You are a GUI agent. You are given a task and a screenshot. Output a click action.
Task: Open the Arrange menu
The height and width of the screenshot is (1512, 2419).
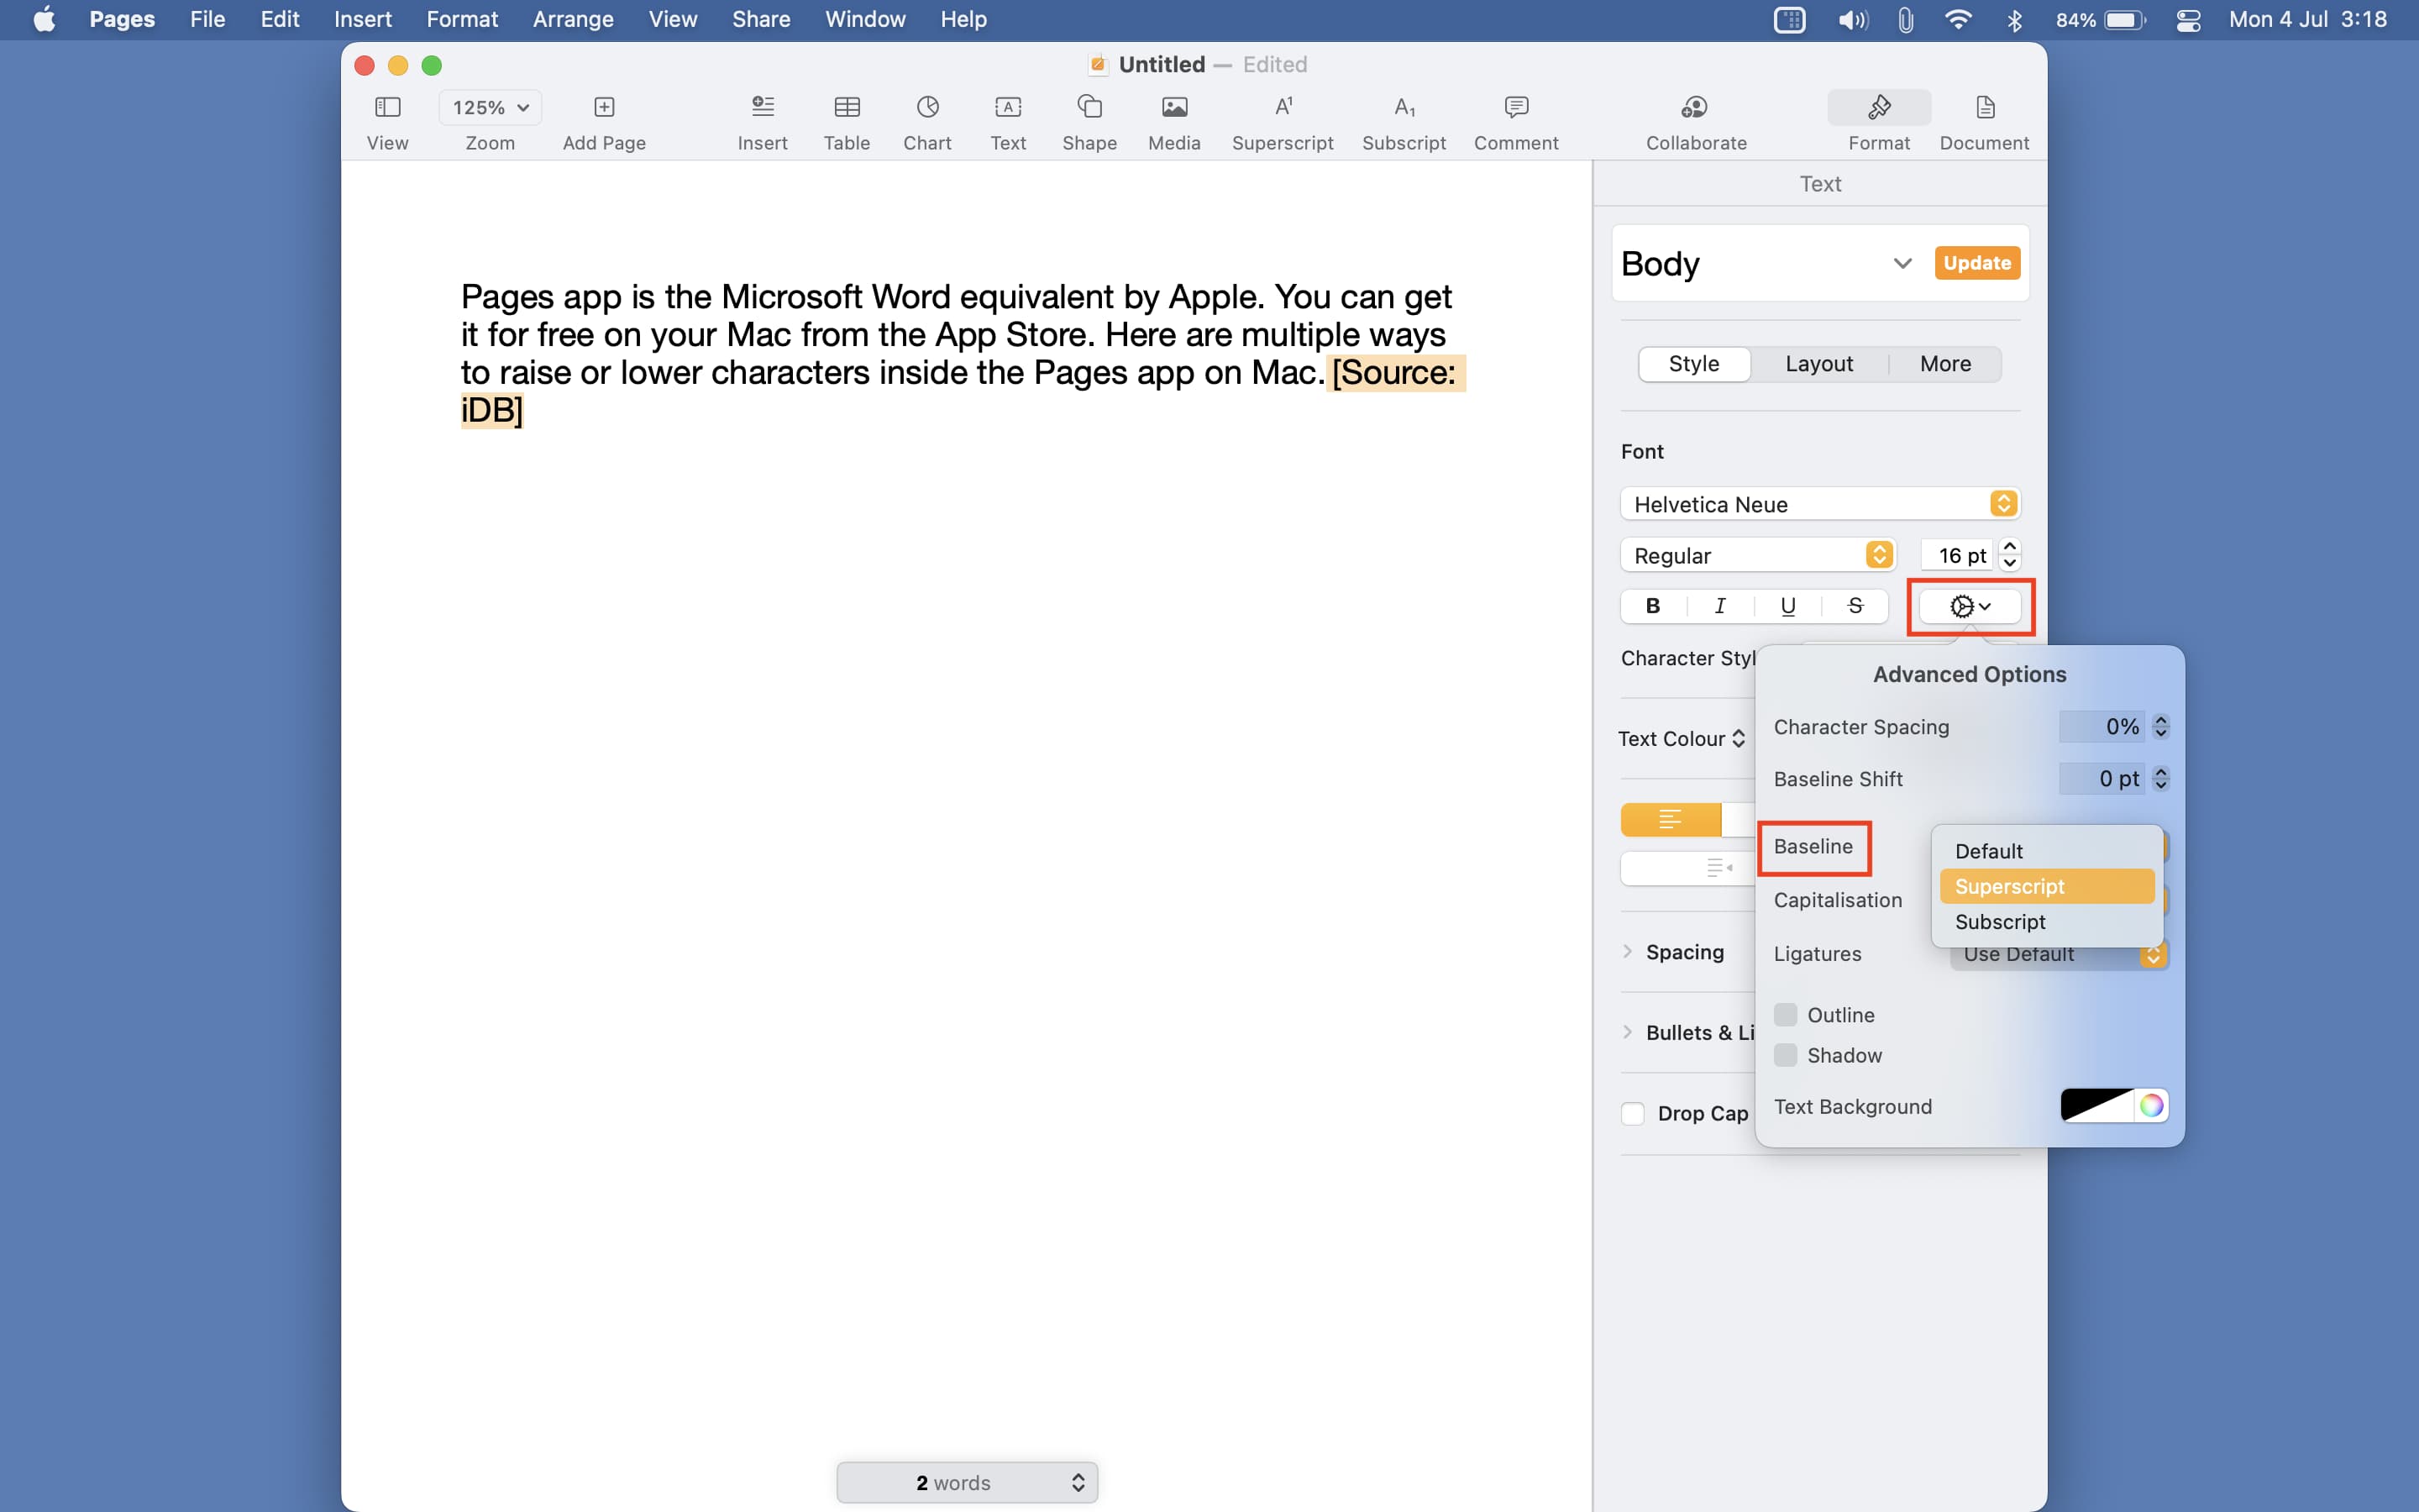tap(573, 20)
